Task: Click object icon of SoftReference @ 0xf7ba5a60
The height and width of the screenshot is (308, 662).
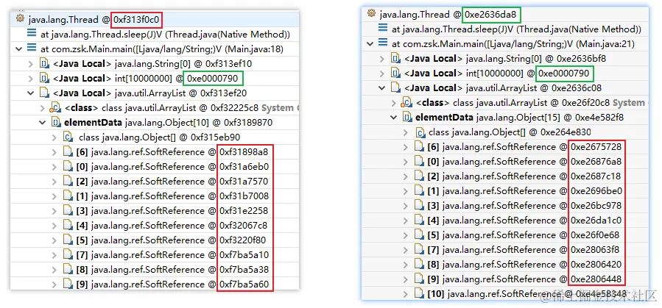Action: (x=68, y=284)
